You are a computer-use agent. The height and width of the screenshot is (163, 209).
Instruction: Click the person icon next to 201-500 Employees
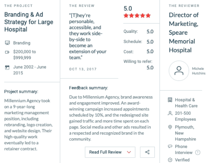[170, 113]
